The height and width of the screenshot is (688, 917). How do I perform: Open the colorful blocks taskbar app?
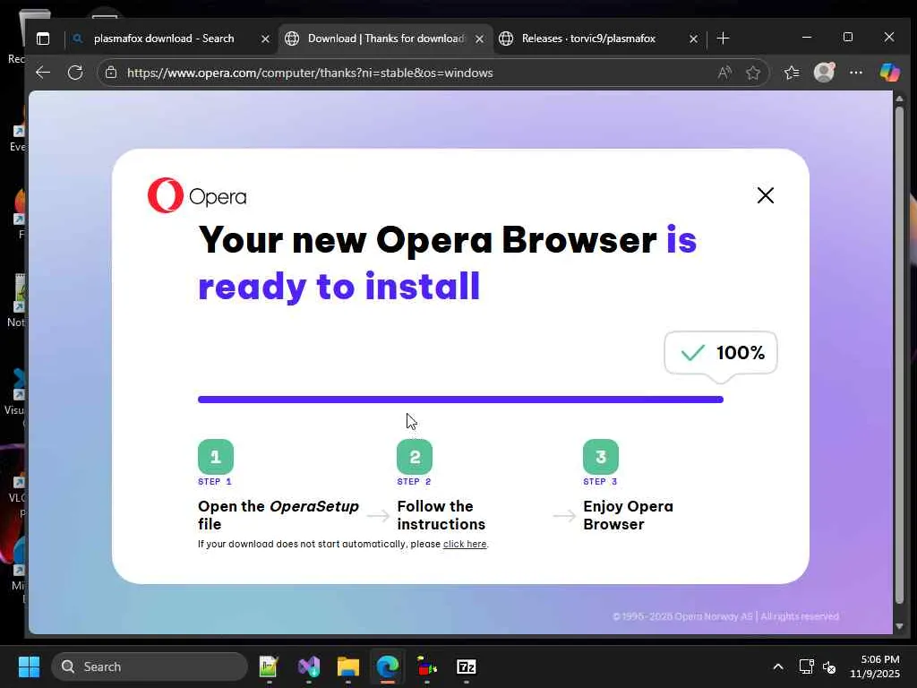pyautogui.click(x=427, y=666)
